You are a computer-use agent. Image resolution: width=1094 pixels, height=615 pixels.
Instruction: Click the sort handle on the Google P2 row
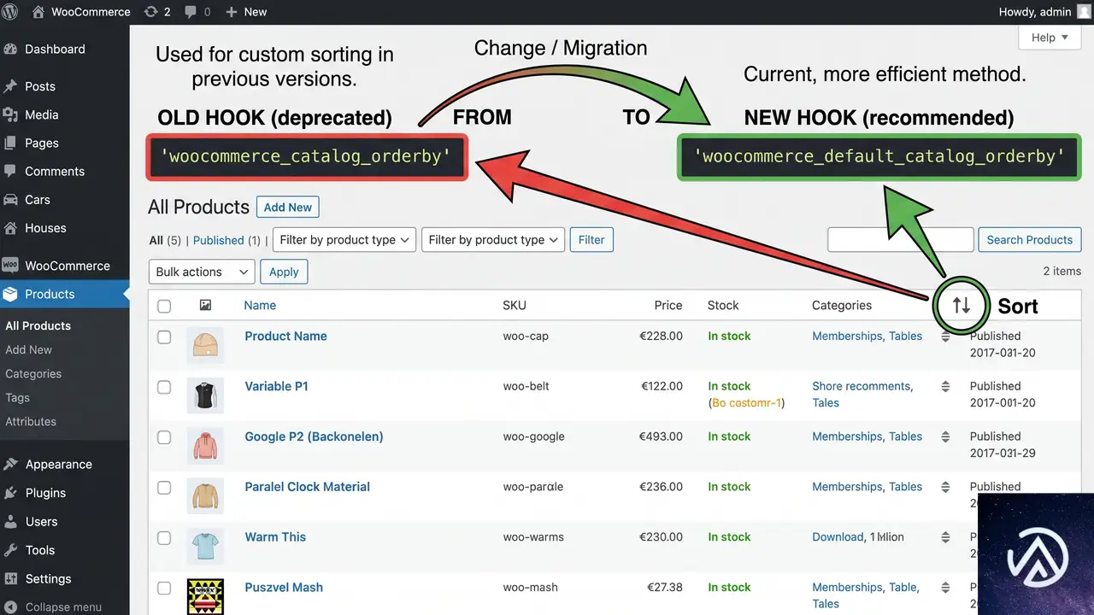pos(945,437)
